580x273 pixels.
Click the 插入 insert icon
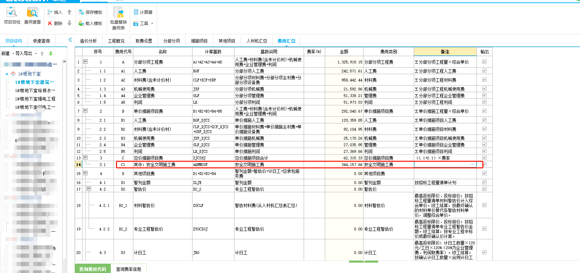[55, 12]
